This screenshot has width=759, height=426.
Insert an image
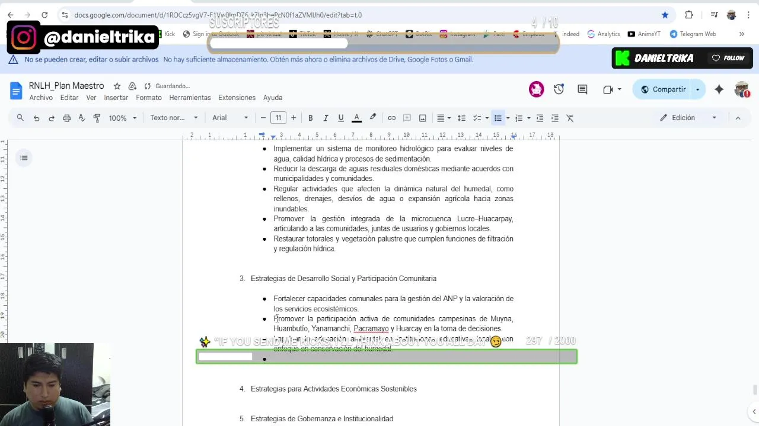pyautogui.click(x=423, y=118)
